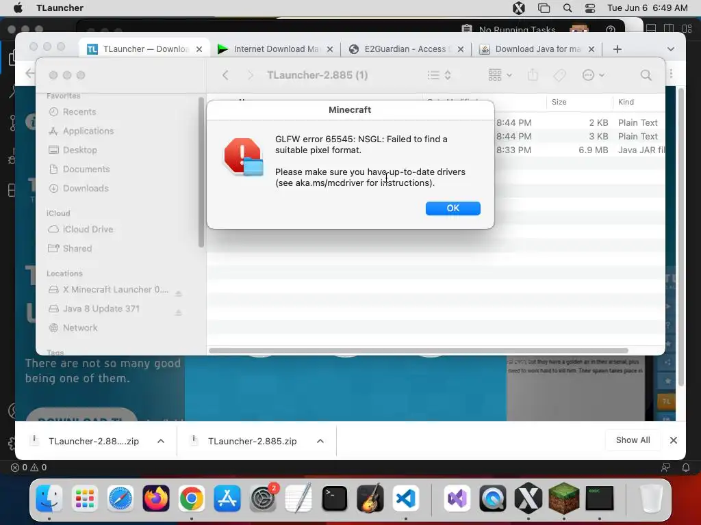The width and height of the screenshot is (701, 525).
Task: Open Launchpad from the dock
Action: (x=84, y=498)
